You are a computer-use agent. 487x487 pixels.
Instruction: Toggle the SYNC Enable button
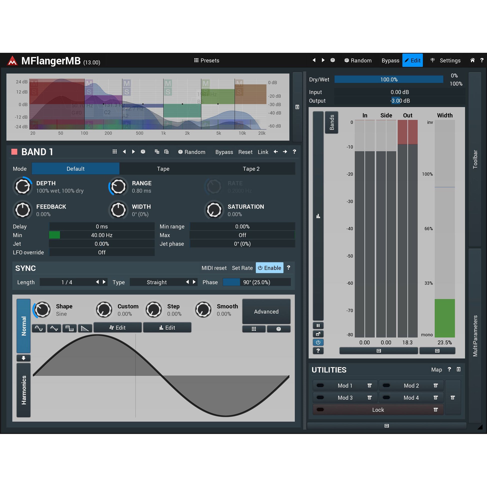pos(270,268)
